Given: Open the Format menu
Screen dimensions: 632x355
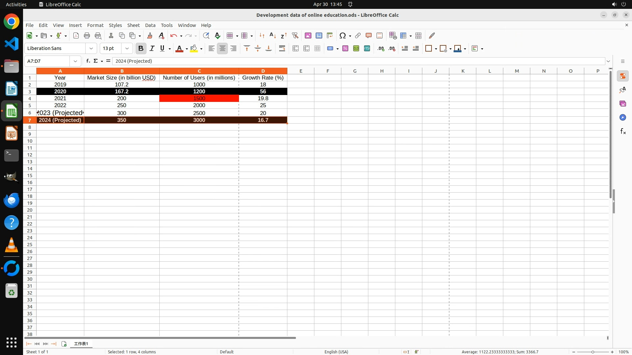Looking at the screenshot, I should pos(95,25).
